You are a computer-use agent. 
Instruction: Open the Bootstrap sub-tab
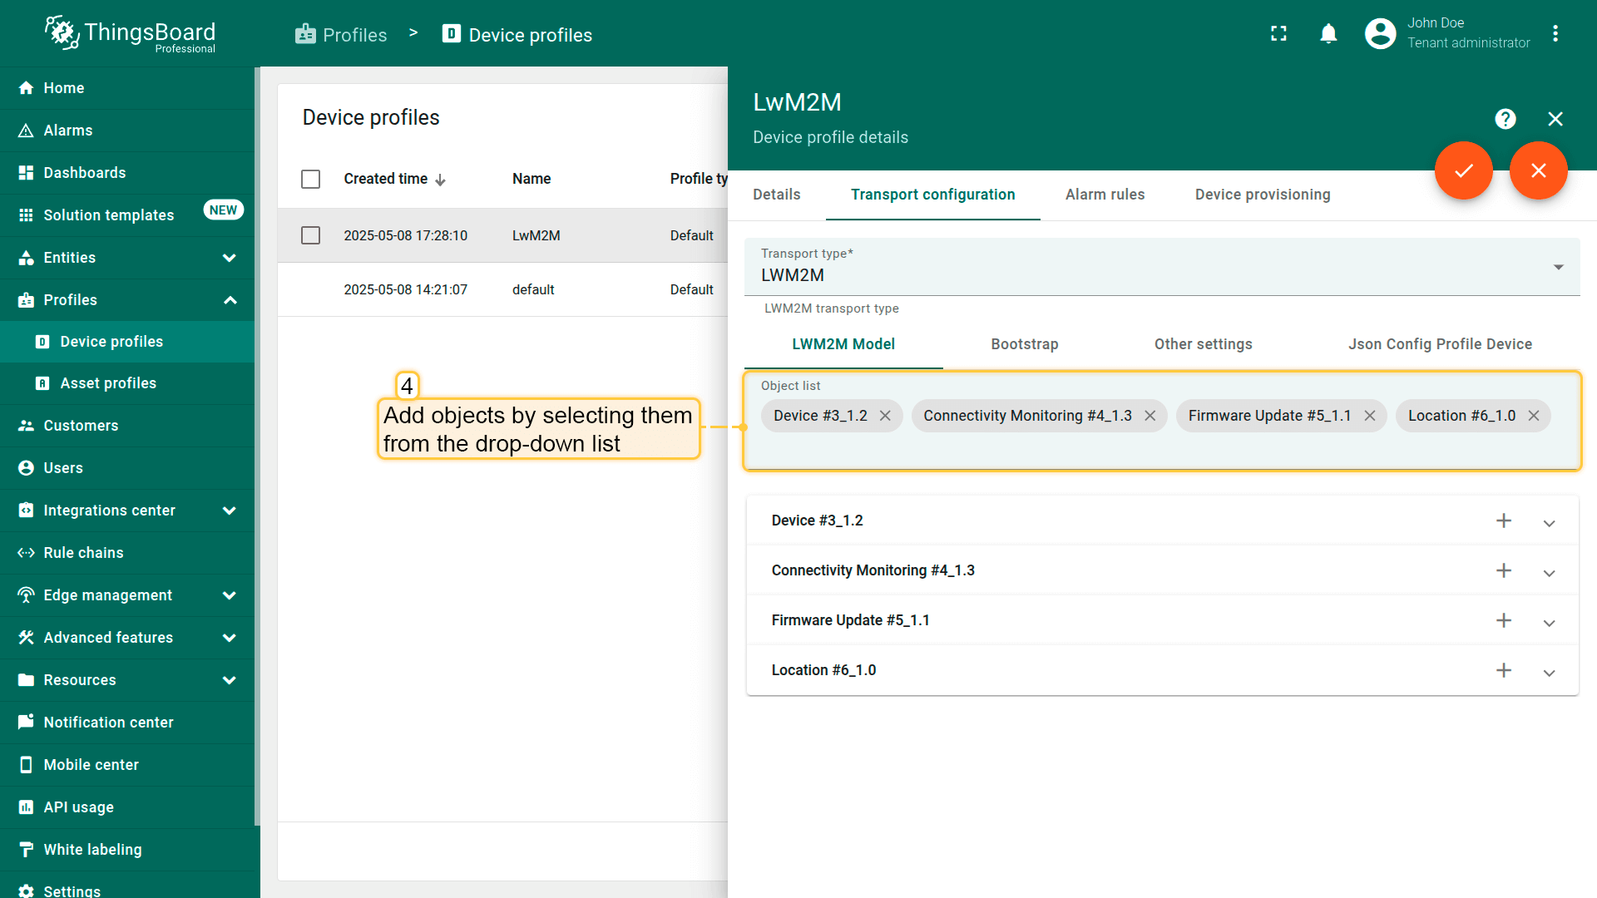(x=1024, y=344)
